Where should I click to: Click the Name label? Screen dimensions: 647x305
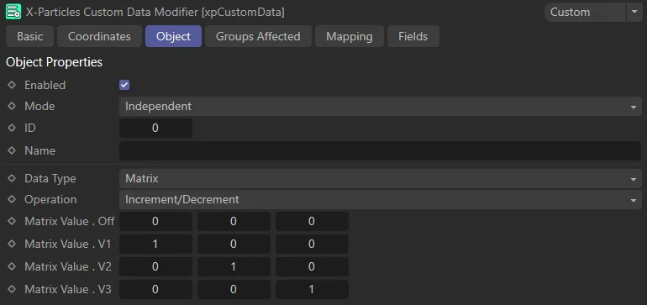pyautogui.click(x=39, y=150)
